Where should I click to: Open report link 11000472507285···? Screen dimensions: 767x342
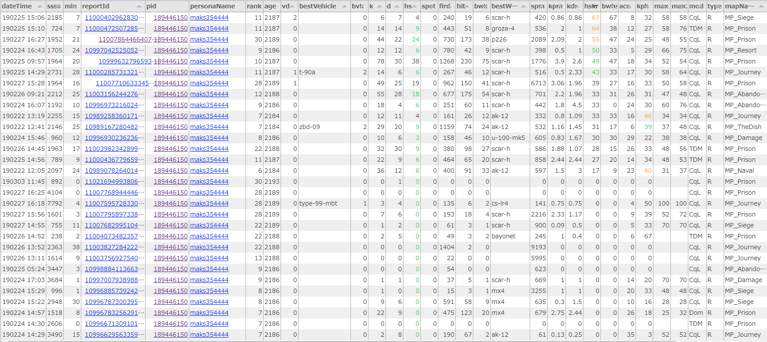tap(115, 28)
